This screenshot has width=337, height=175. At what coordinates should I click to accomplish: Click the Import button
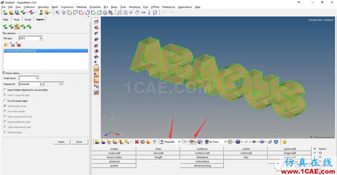click(x=61, y=142)
